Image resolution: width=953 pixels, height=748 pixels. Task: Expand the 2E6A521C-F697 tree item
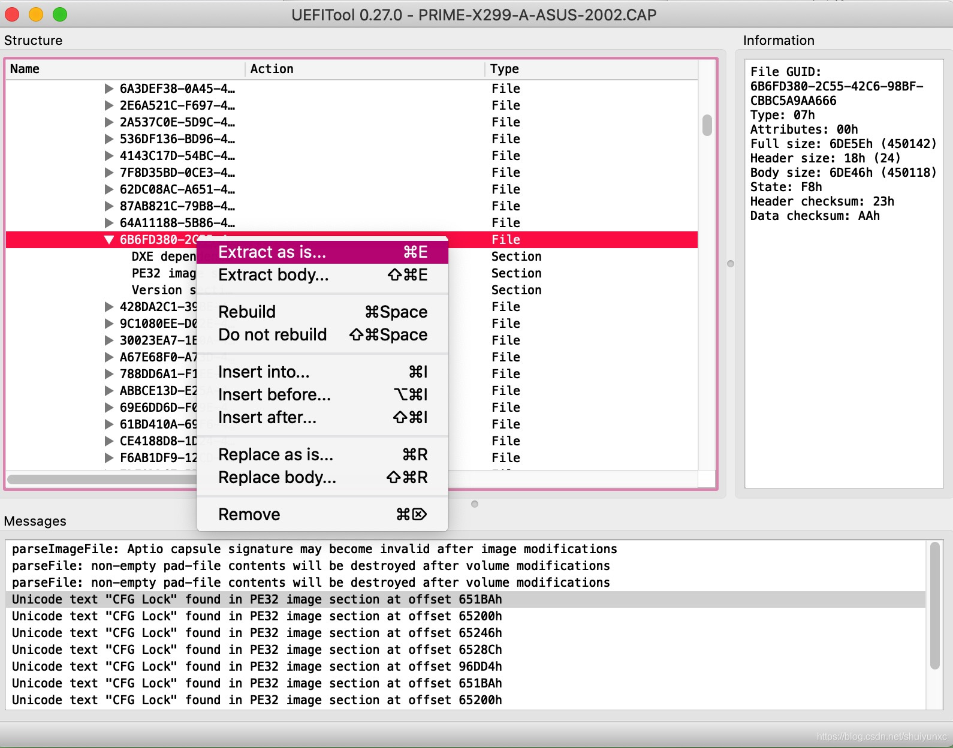[x=109, y=105]
